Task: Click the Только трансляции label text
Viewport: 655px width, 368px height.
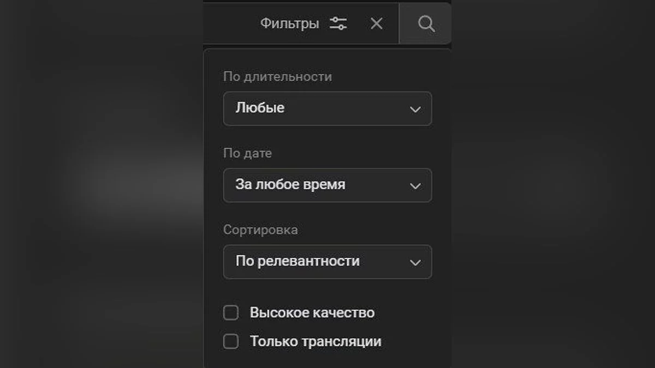Action: pos(315,342)
